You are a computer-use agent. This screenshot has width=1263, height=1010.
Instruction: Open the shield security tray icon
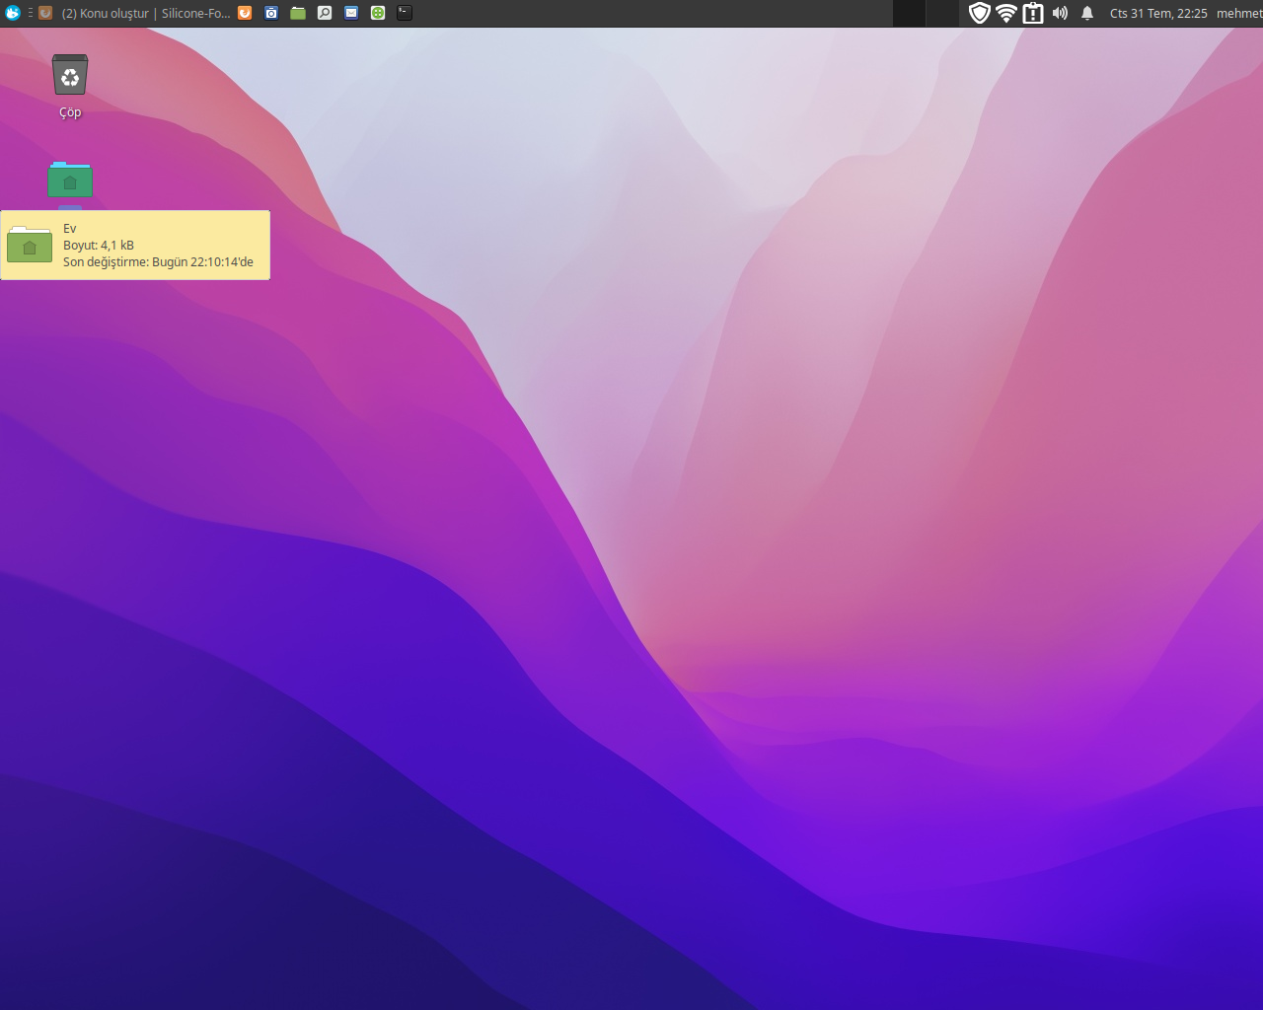[x=979, y=13]
